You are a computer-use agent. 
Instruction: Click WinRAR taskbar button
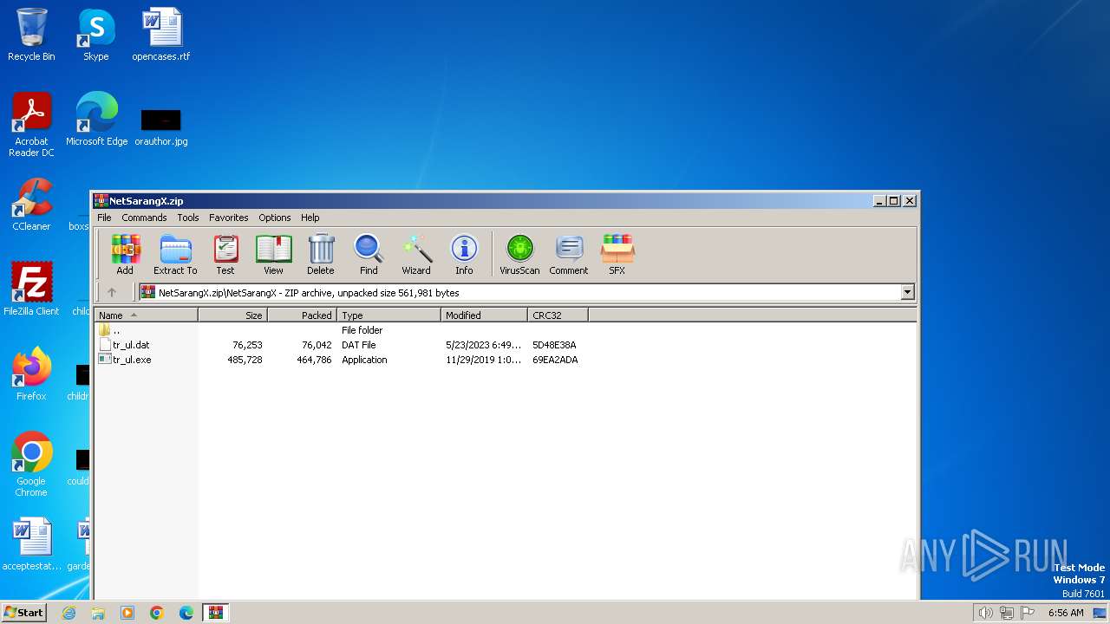tap(215, 613)
